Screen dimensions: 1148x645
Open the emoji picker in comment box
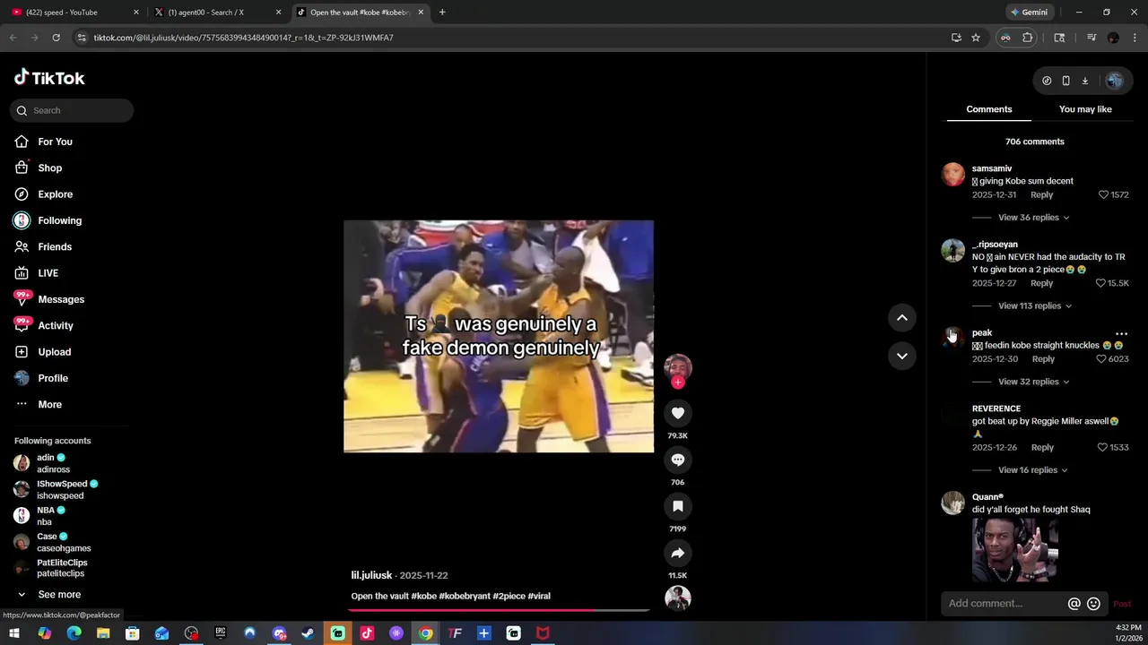1093,604
